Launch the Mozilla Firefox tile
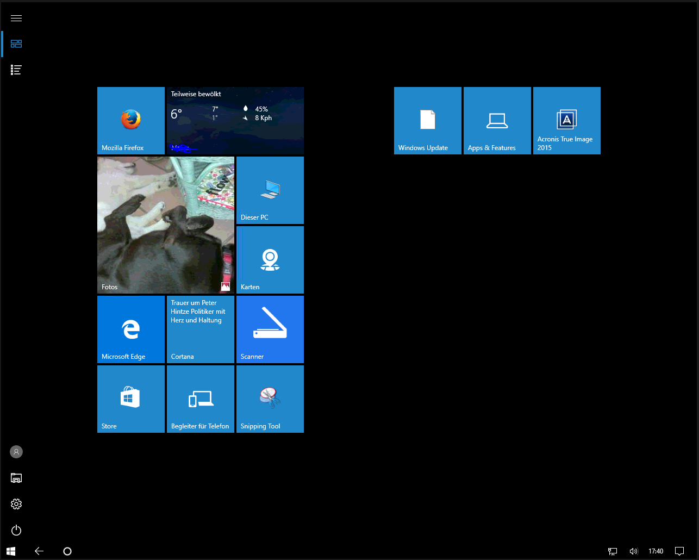This screenshot has height=560, width=699. pyautogui.click(x=131, y=121)
